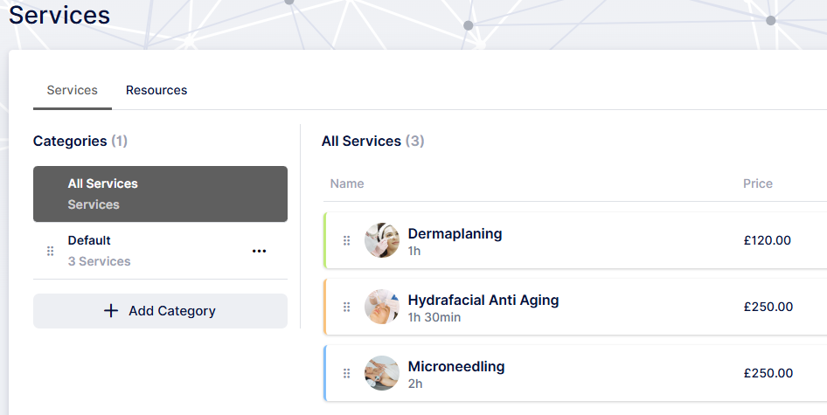This screenshot has height=415, width=827.
Task: Open the Hydrafacial Anti Aging service name
Action: pyautogui.click(x=483, y=300)
